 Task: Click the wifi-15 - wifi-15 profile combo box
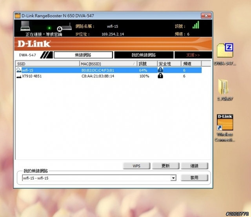tap(99, 178)
